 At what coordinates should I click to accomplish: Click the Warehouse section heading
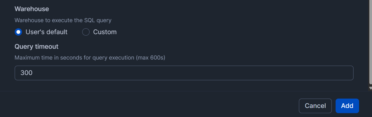click(x=32, y=9)
